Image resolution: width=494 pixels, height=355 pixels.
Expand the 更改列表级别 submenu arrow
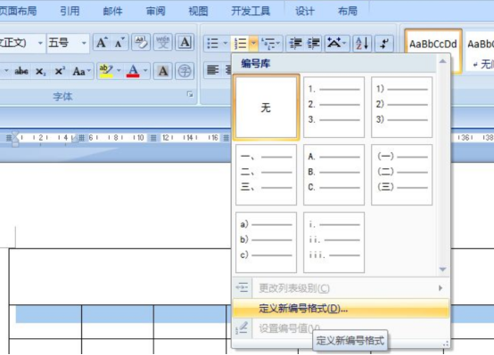coord(440,288)
